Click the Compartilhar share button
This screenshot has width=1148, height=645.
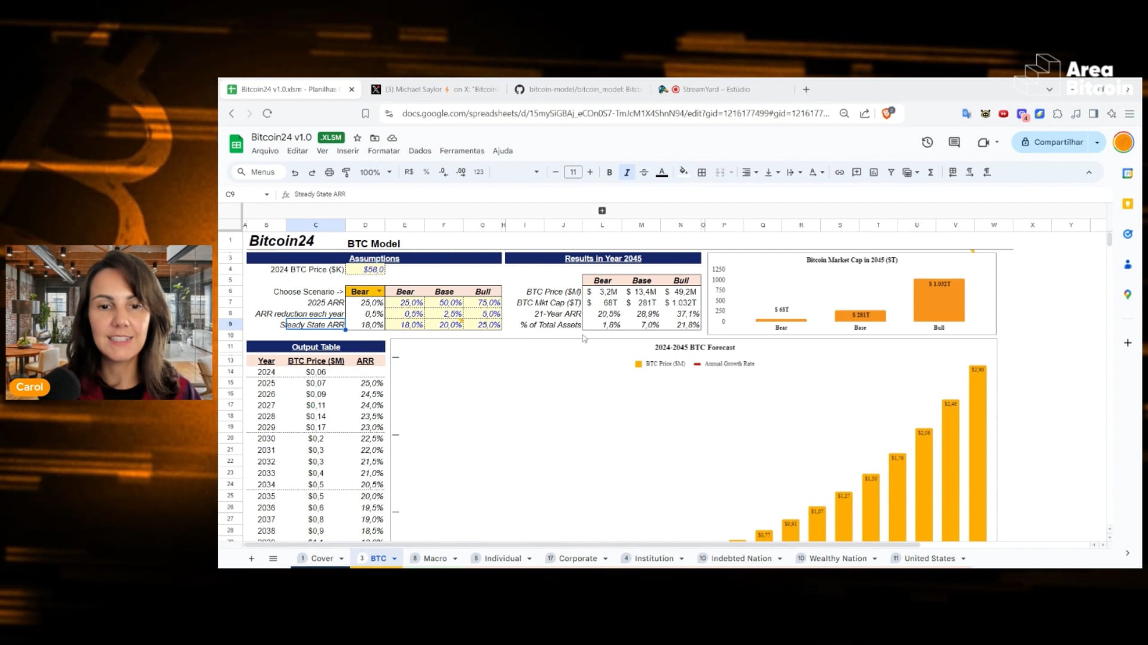tap(1051, 142)
